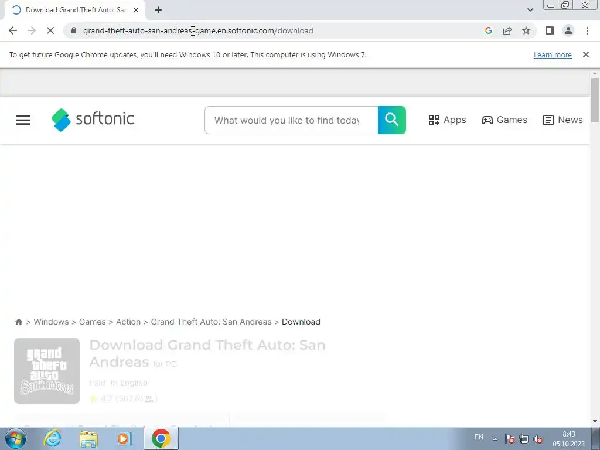The height and width of the screenshot is (450, 600).
Task: Share this page icon
Action: tap(507, 30)
